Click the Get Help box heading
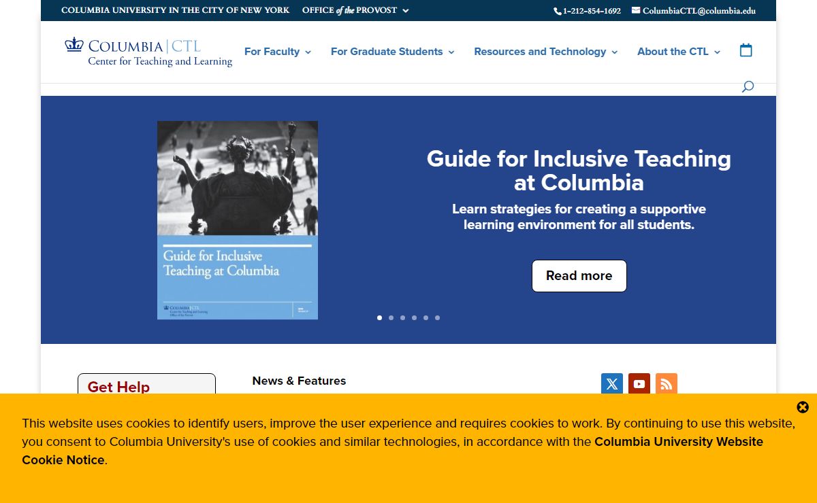 pos(118,387)
